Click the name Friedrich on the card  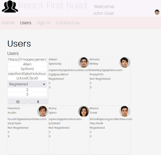14,108
